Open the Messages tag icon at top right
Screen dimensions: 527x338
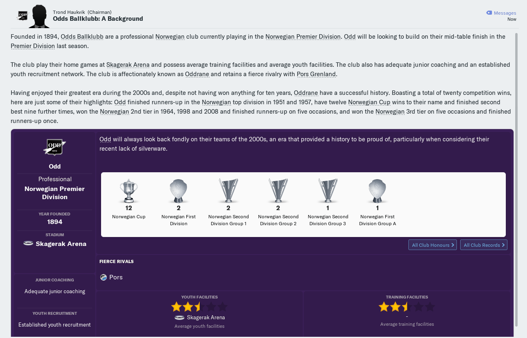(x=489, y=13)
